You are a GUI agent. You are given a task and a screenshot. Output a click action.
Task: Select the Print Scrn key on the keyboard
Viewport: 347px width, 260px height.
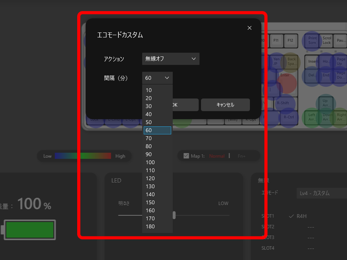pyautogui.click(x=312, y=41)
